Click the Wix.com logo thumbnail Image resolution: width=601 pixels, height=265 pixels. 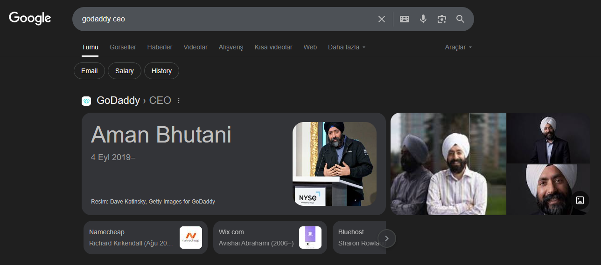[310, 238]
